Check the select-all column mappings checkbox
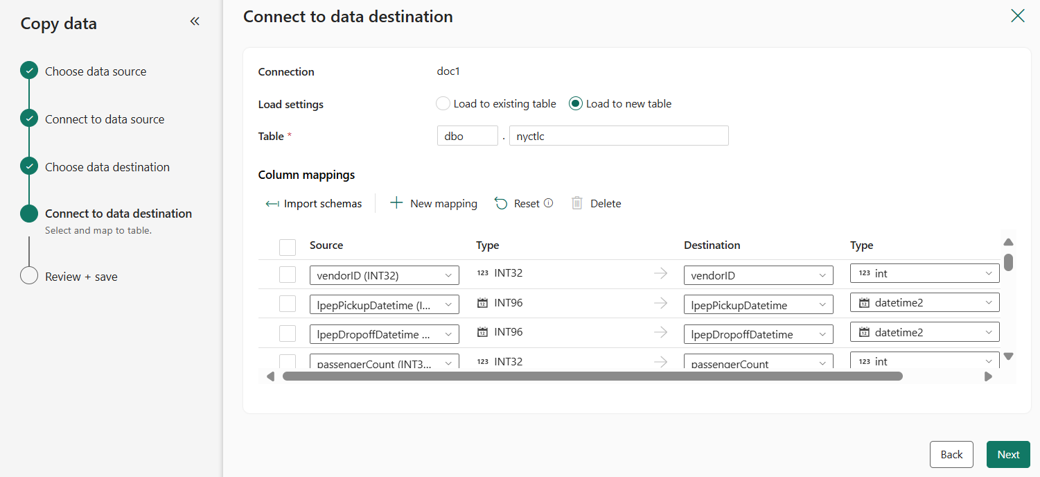 tap(288, 247)
